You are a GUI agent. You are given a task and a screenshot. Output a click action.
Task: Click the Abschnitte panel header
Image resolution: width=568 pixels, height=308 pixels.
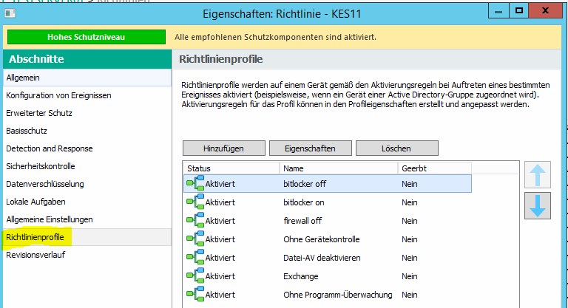click(x=87, y=58)
